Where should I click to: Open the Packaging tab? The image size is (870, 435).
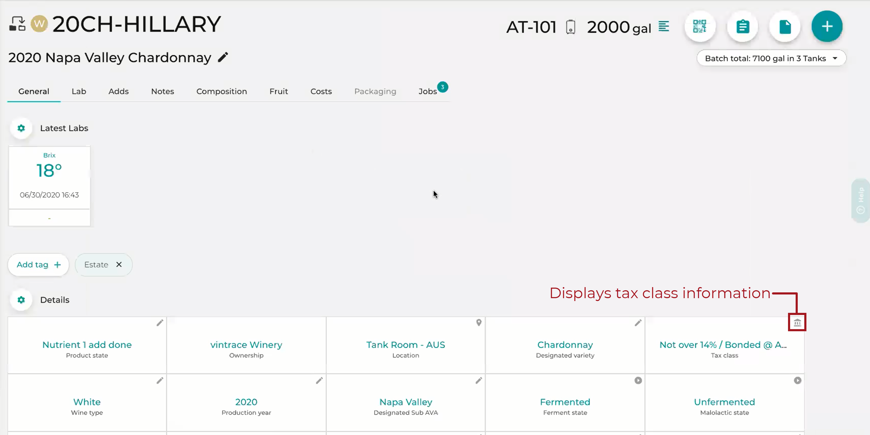click(x=375, y=91)
